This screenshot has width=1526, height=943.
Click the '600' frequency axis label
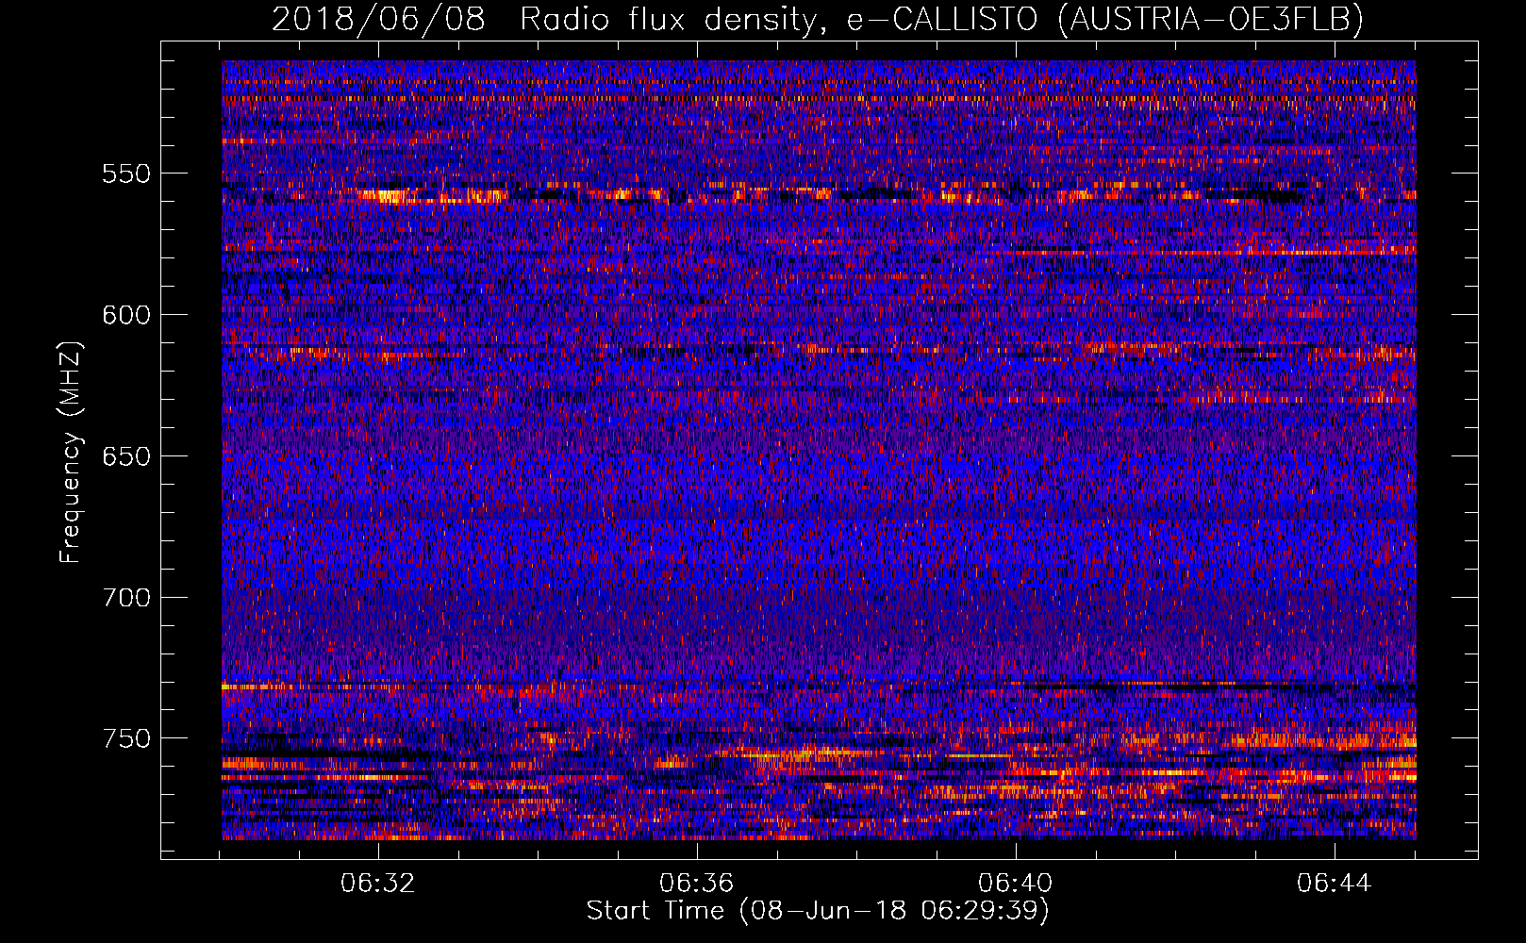(126, 315)
